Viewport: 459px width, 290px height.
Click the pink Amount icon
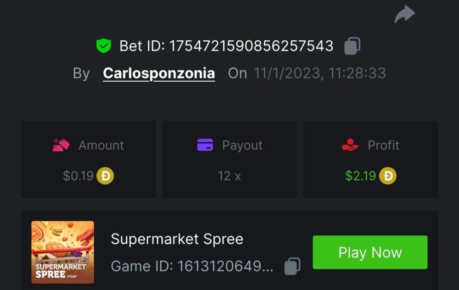click(61, 145)
